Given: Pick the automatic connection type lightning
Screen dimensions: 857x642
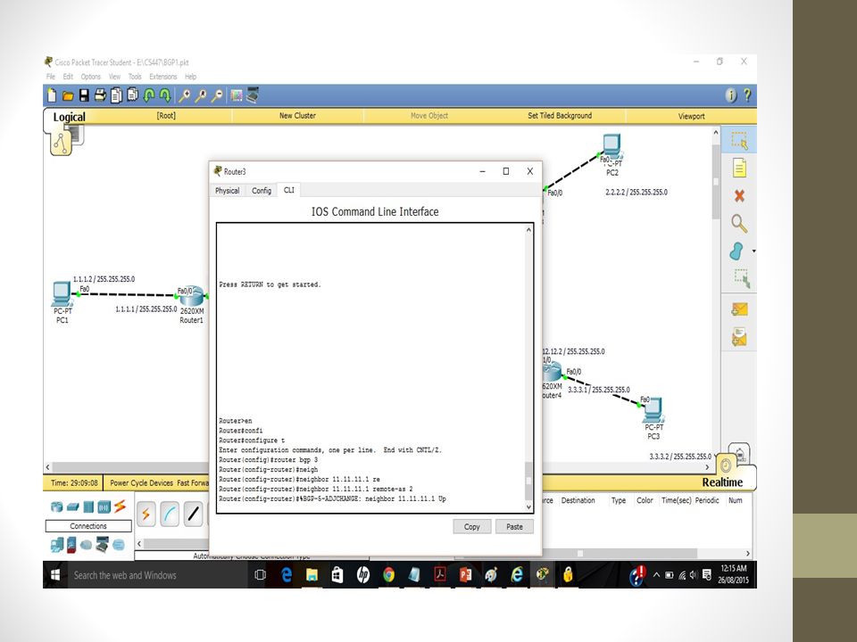Looking at the screenshot, I should pyautogui.click(x=146, y=514).
